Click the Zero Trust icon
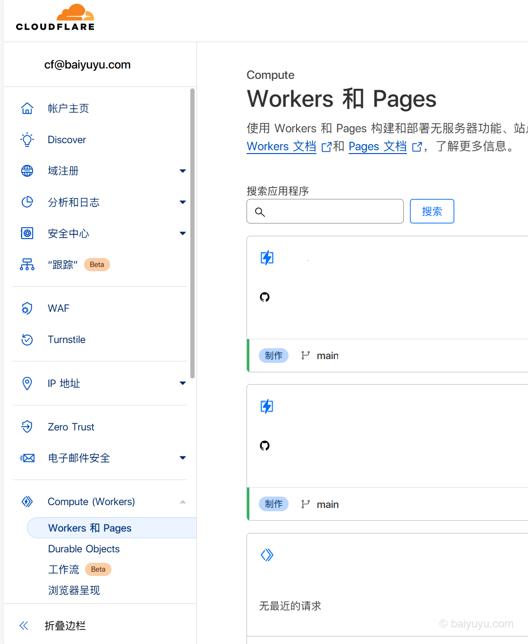 tap(27, 427)
